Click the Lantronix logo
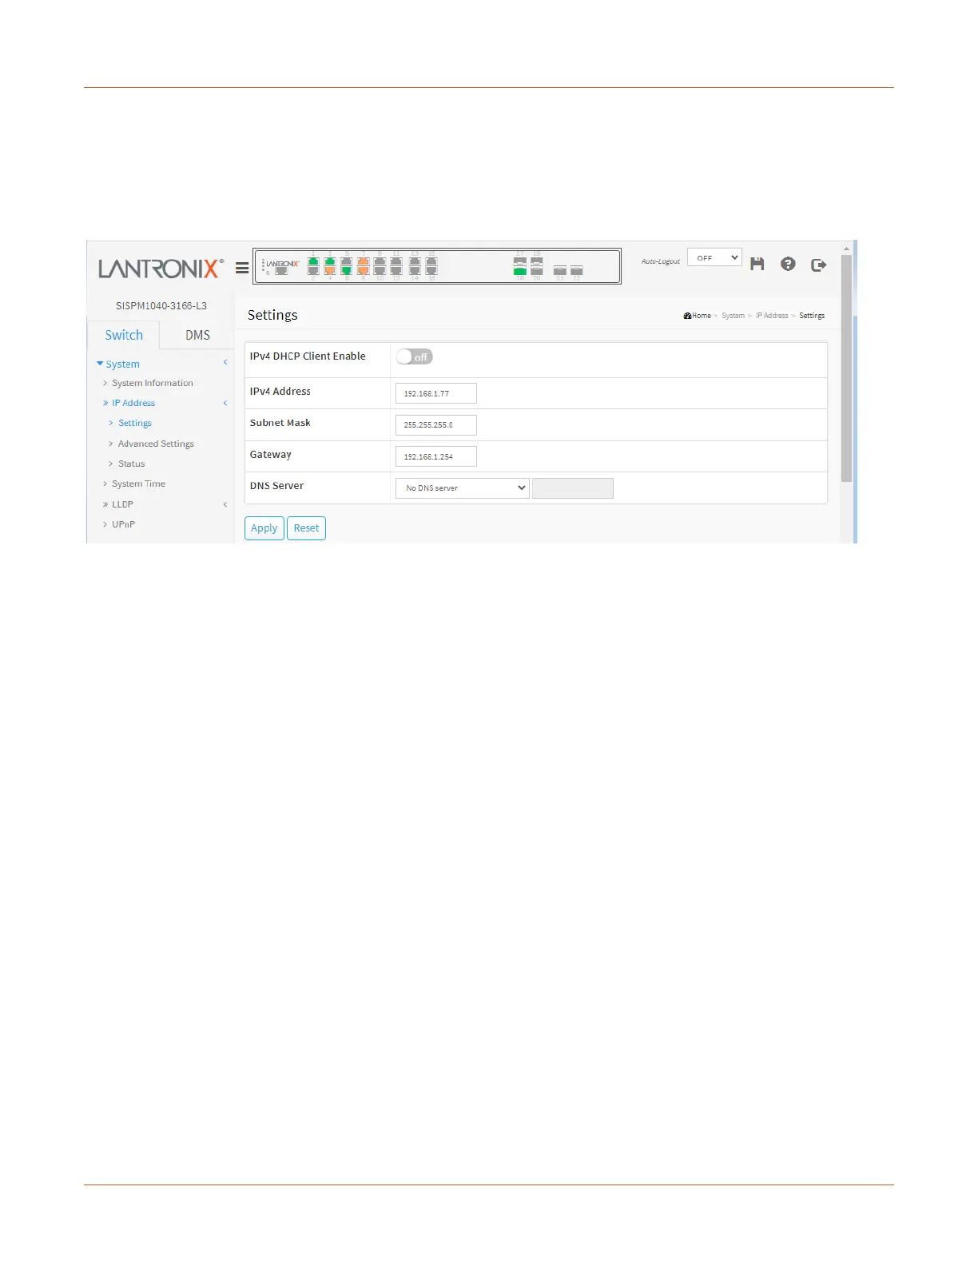Screen dimensions: 978x1266 tap(161, 269)
